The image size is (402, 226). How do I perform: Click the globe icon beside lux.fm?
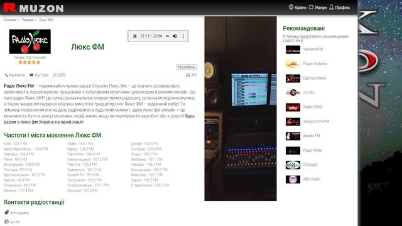(x=7, y=222)
